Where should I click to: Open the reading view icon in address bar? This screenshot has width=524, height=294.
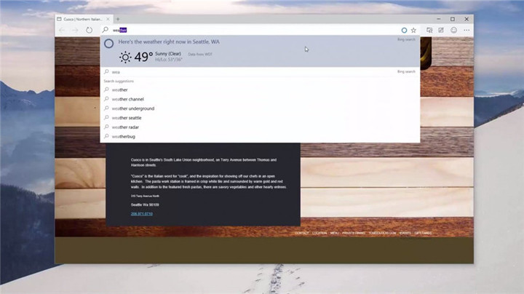click(x=404, y=30)
